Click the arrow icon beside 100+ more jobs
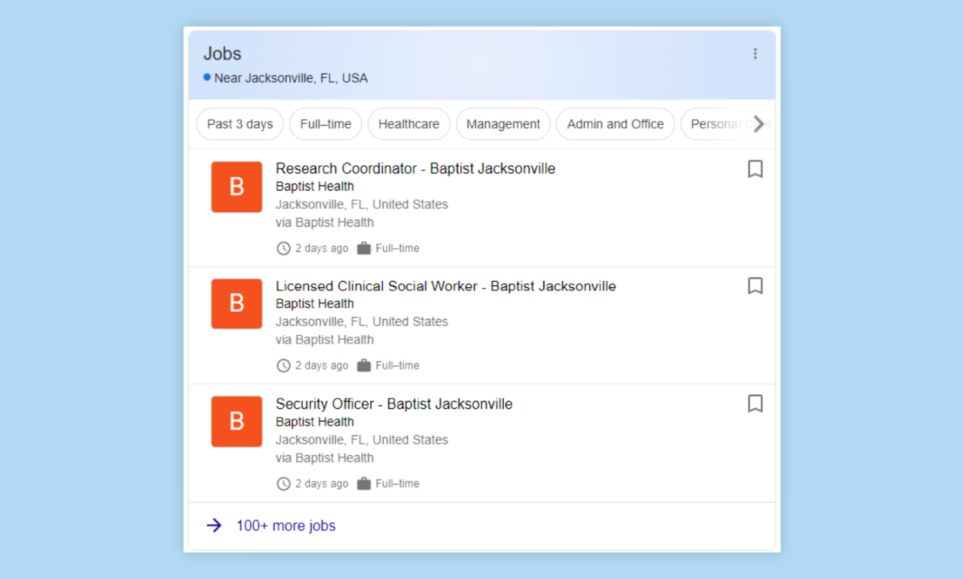This screenshot has height=579, width=963. (x=214, y=525)
